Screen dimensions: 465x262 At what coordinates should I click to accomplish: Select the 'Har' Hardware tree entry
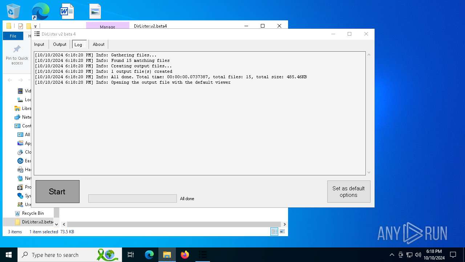pos(24,170)
